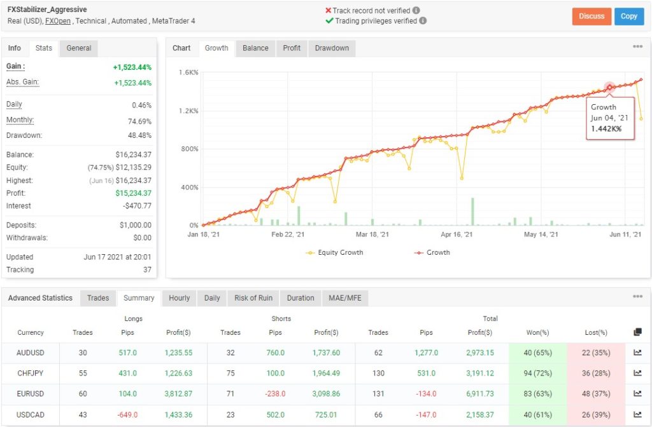Open the Daily statistics tab
Image resolution: width=652 pixels, height=427 pixels.
212,298
